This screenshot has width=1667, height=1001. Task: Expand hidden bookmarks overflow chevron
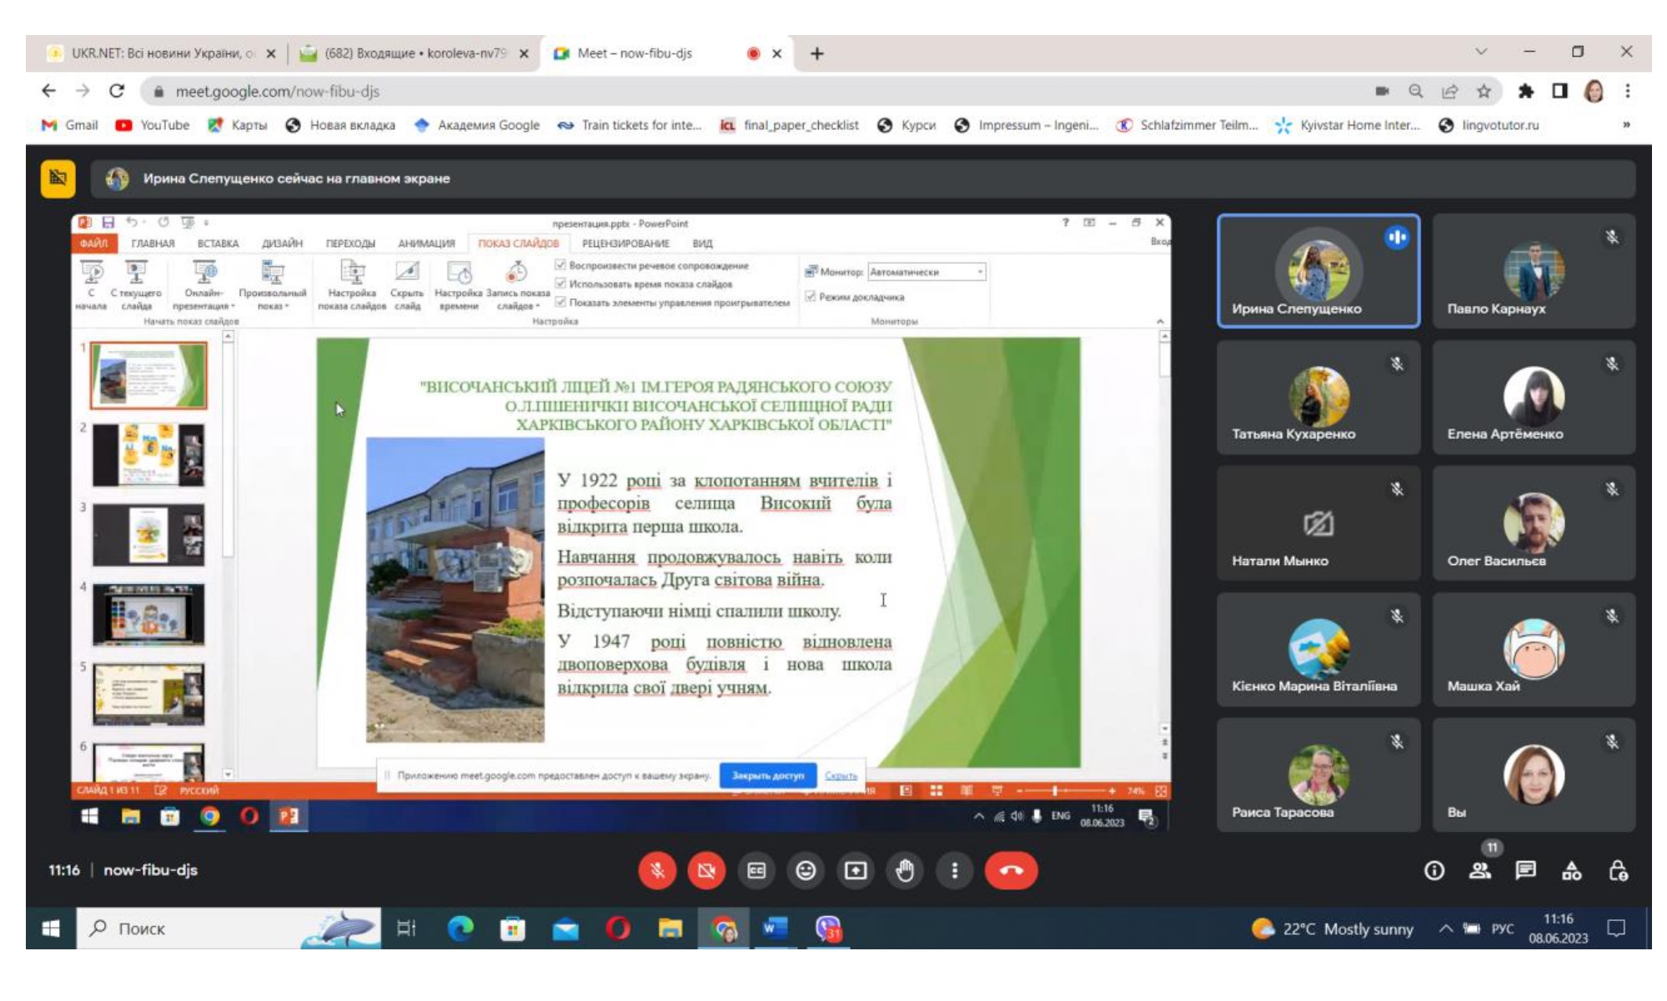pyautogui.click(x=1626, y=125)
